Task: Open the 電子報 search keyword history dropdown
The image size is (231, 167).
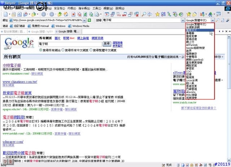Action: point(183,20)
